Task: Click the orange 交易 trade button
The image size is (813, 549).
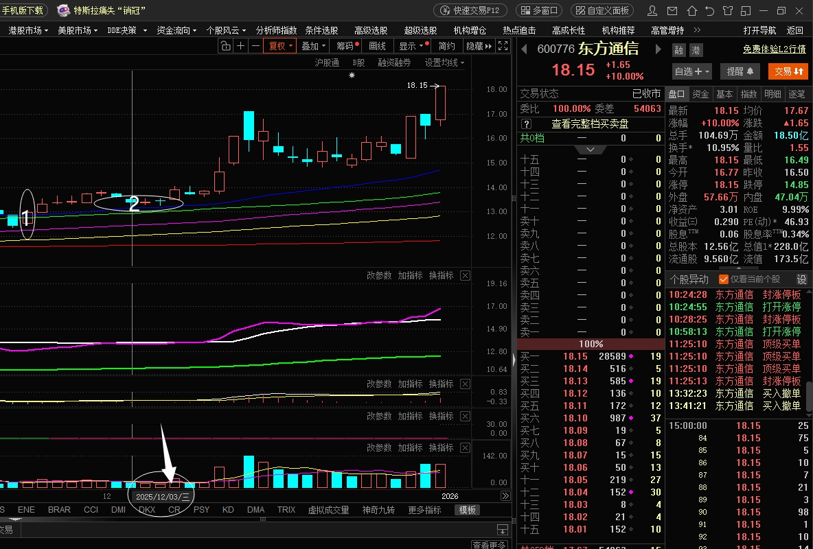Action: tap(788, 71)
